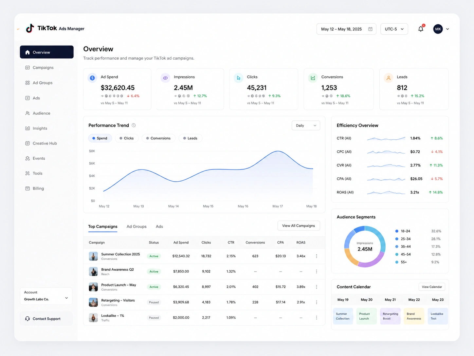Open Summer Collection 2025 row options menu
Viewport: 474px width, 356px height.
[x=317, y=256]
